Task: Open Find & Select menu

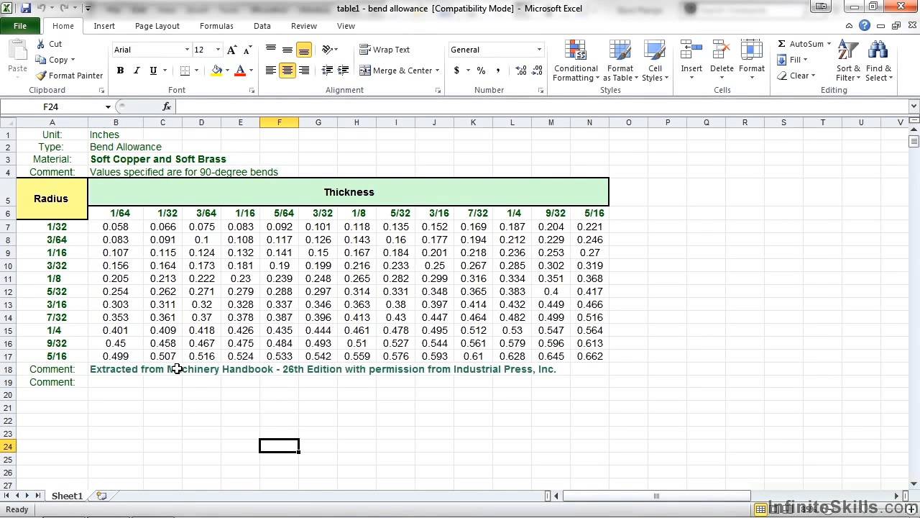Action: 878,61
